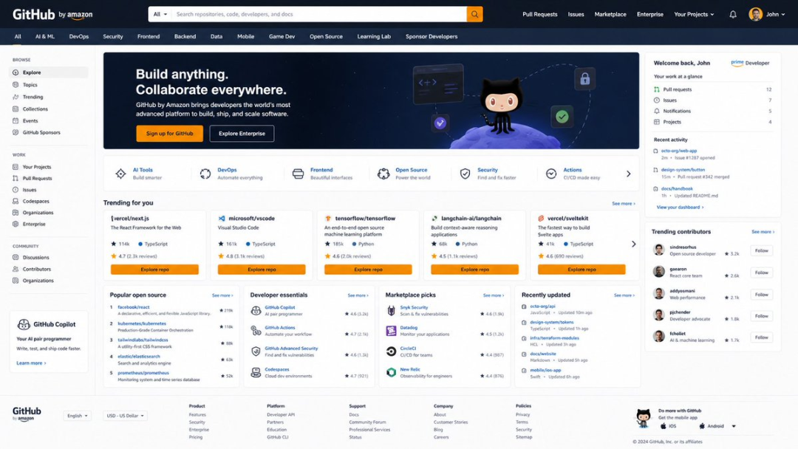Open Enterprise in the top navigation
Viewport: 798px width, 449px height.
[x=650, y=14]
